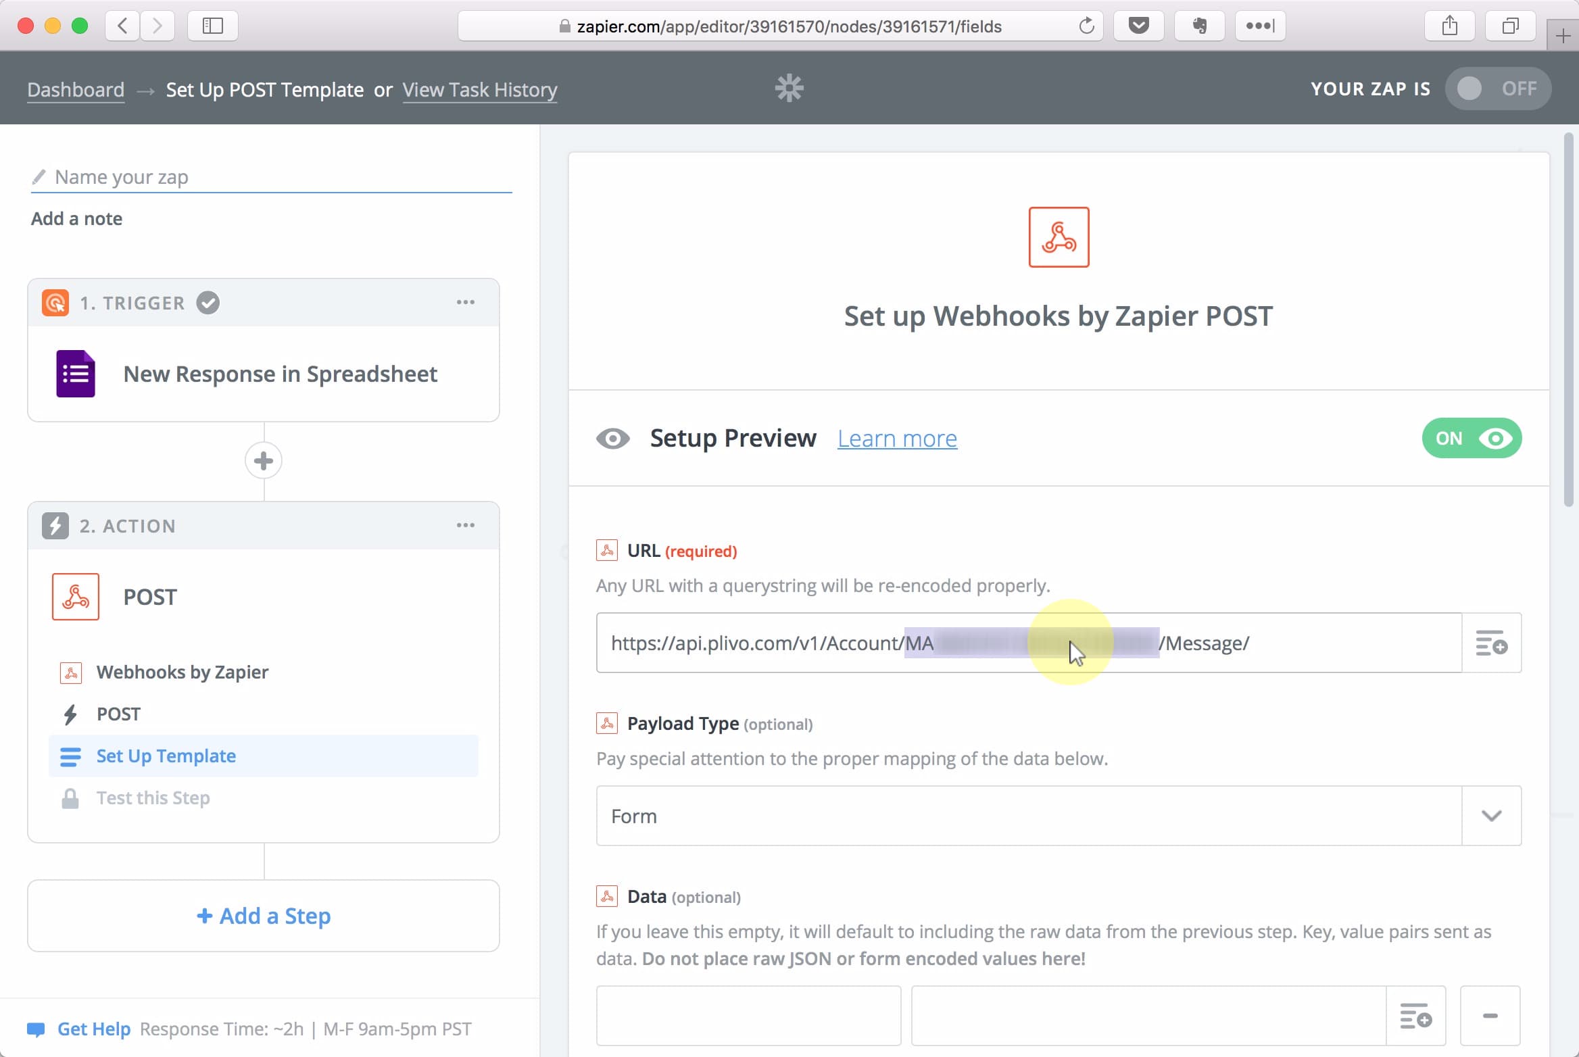This screenshot has width=1579, height=1057.
Task: Go to the Dashboard link
Action: [76, 89]
